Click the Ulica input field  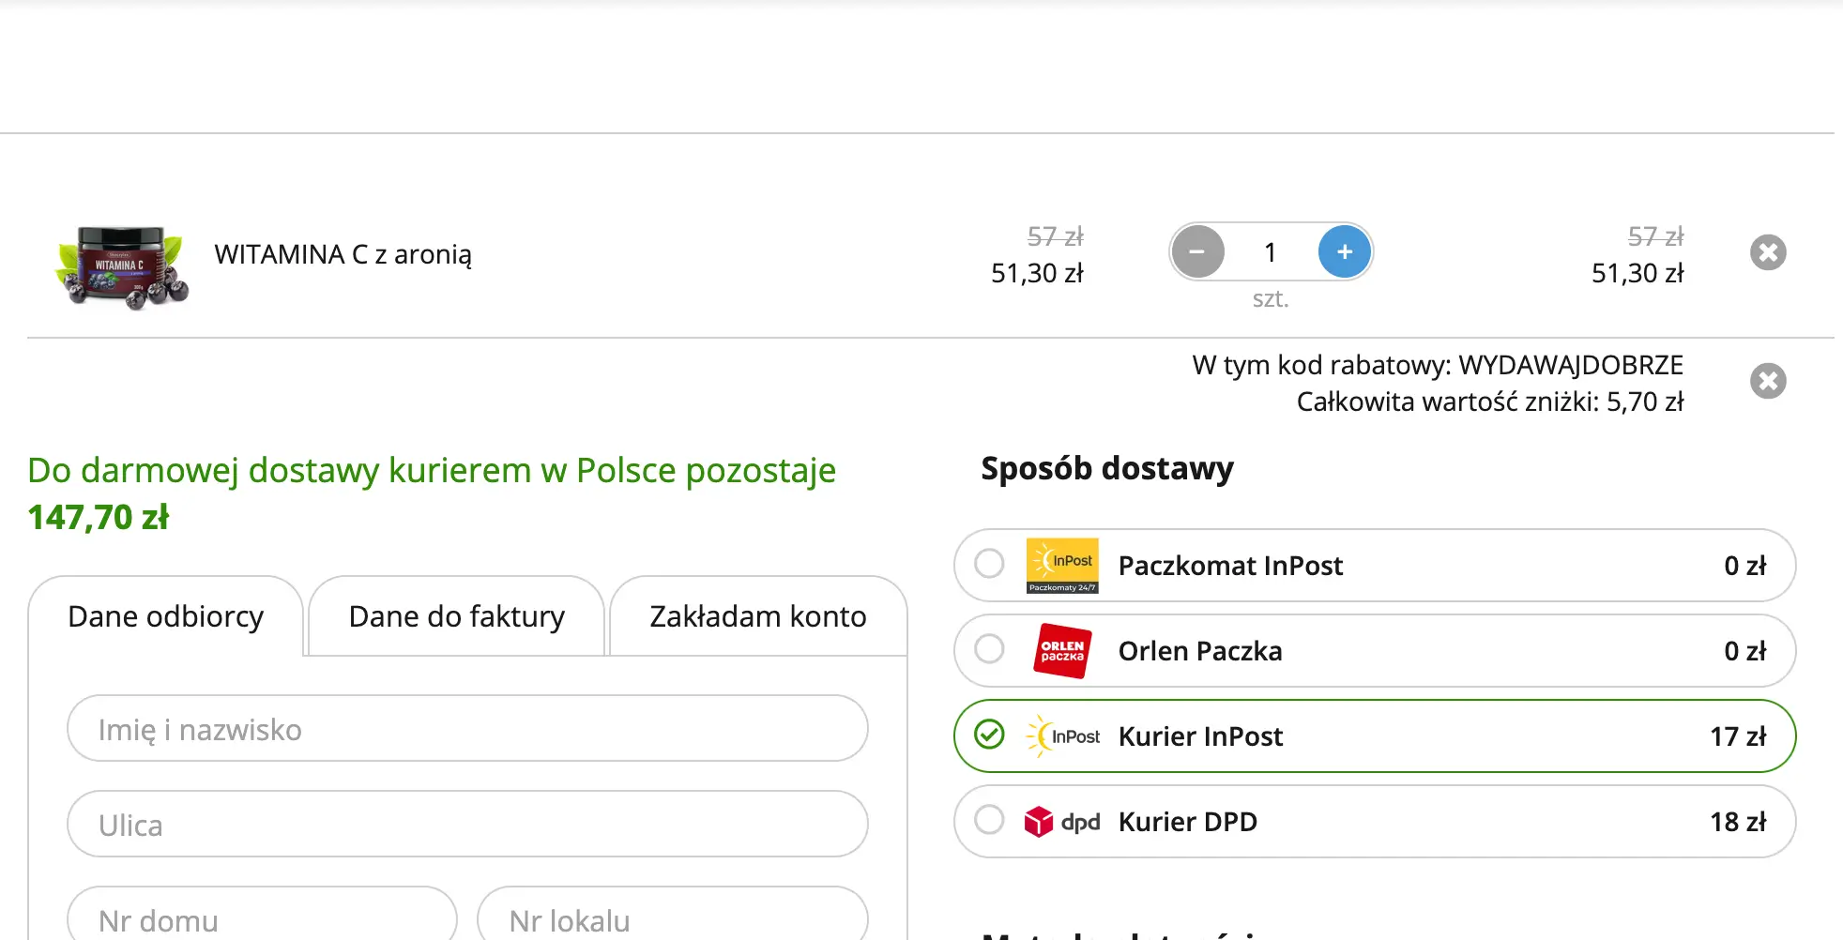(466, 825)
